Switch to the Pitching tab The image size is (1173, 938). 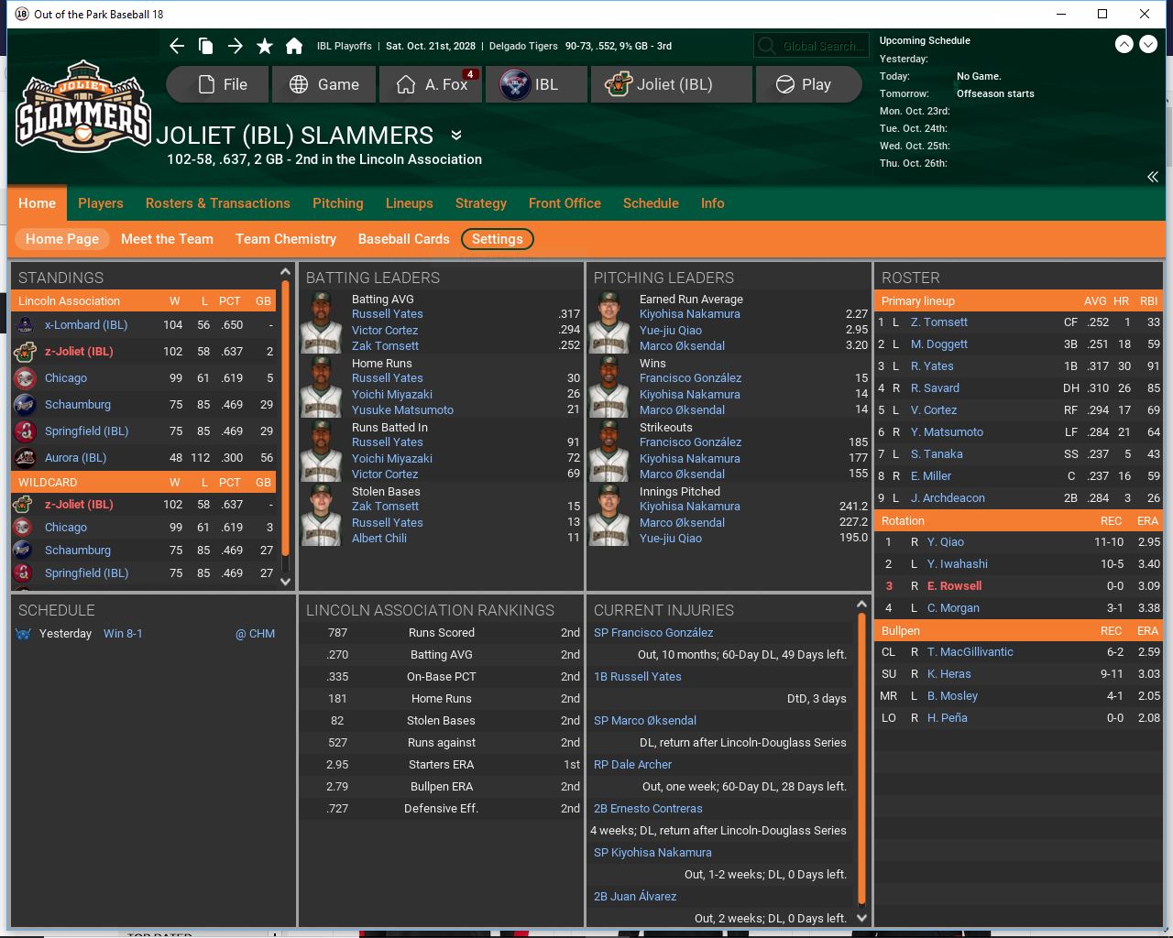click(338, 203)
